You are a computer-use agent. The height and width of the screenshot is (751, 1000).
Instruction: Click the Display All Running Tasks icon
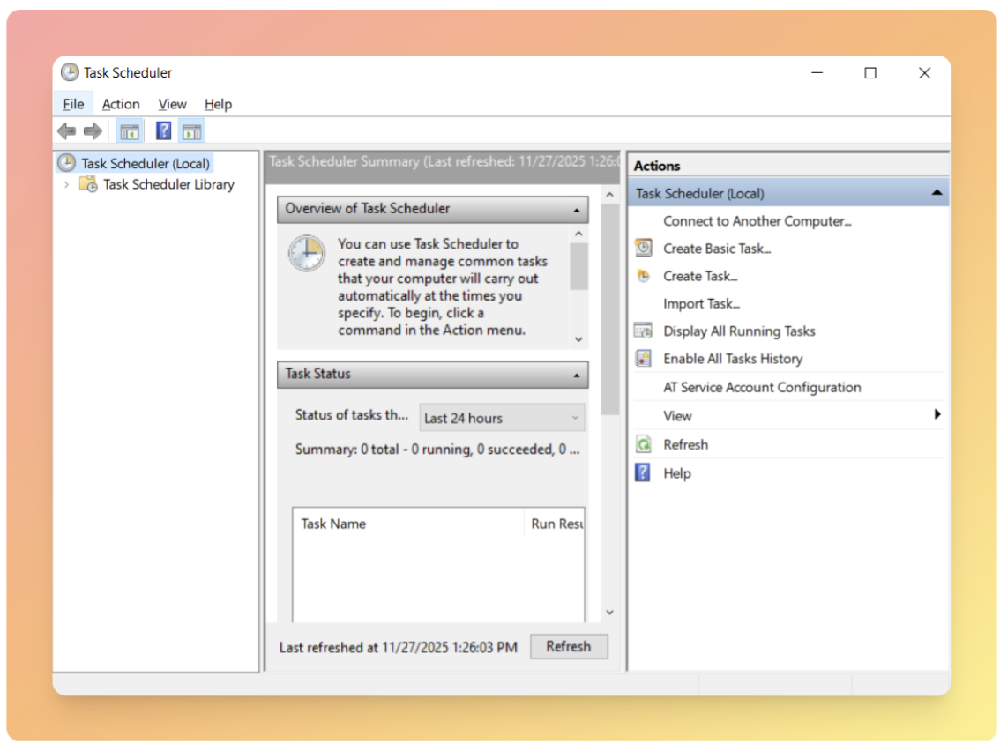coord(644,331)
